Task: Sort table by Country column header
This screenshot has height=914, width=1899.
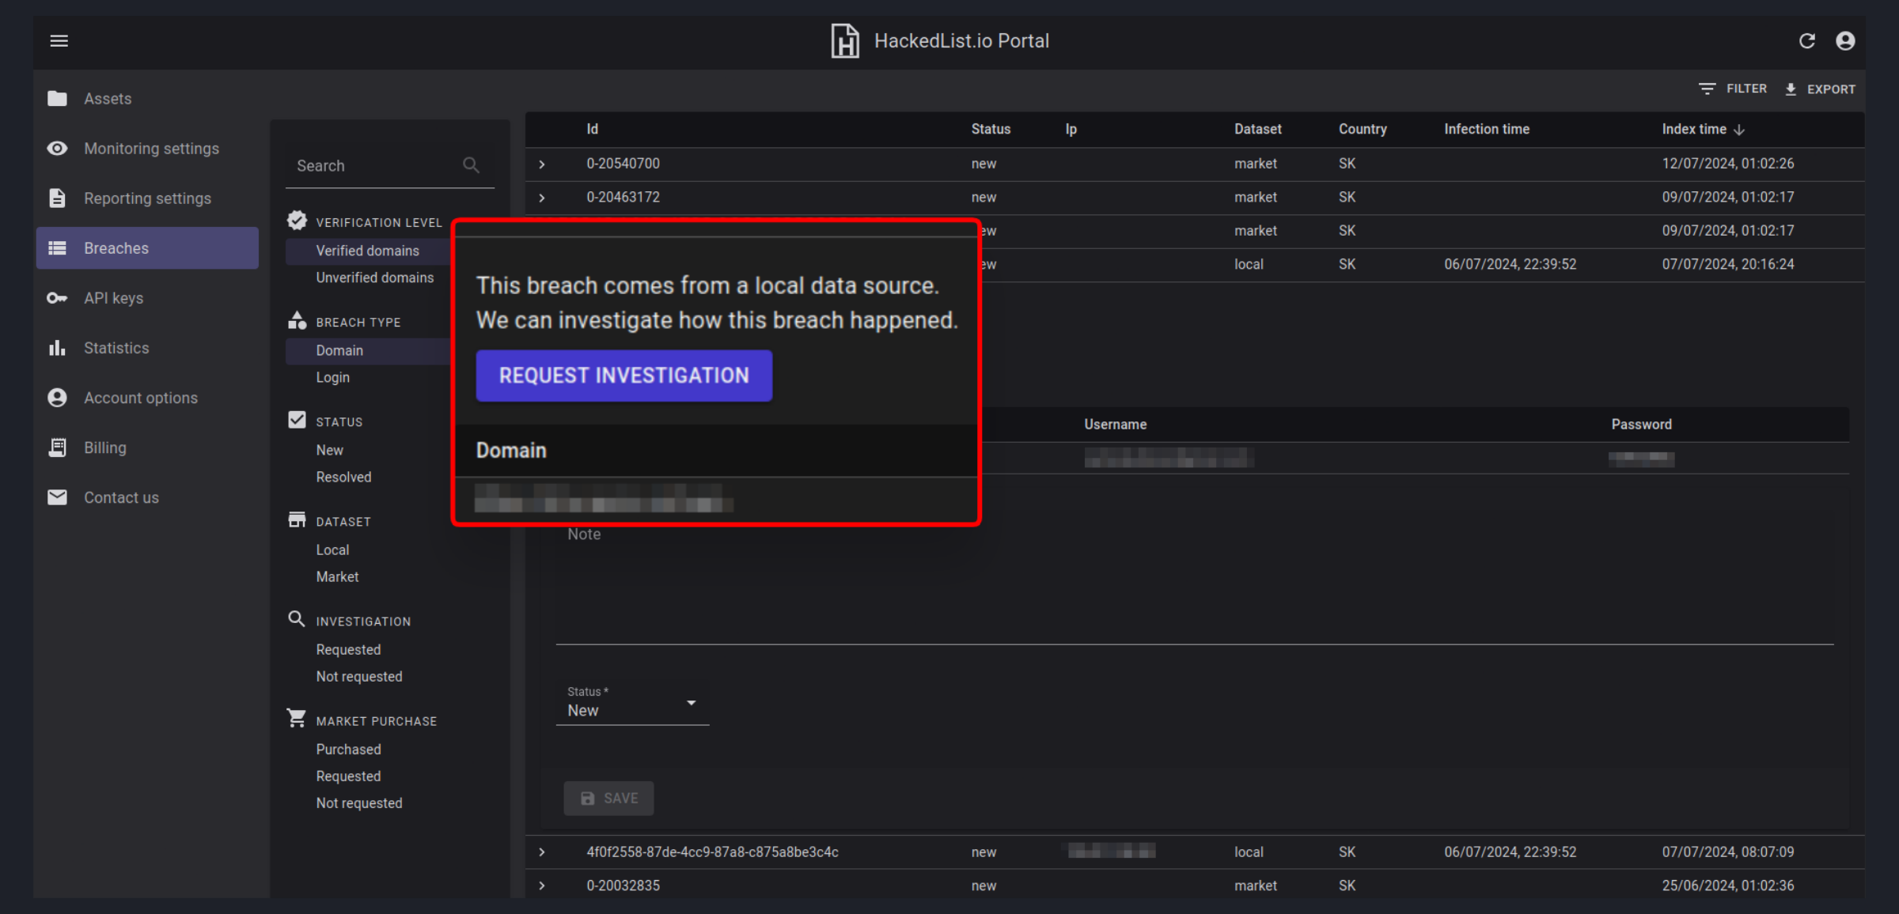Action: (1362, 129)
